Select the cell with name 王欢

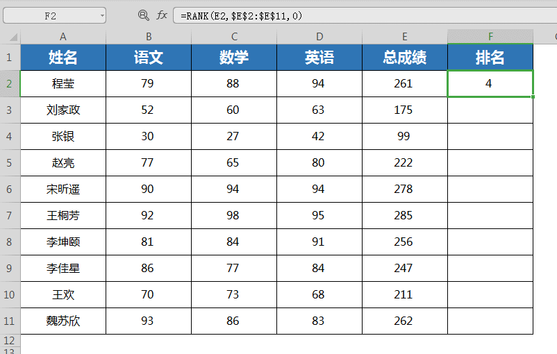(63, 295)
